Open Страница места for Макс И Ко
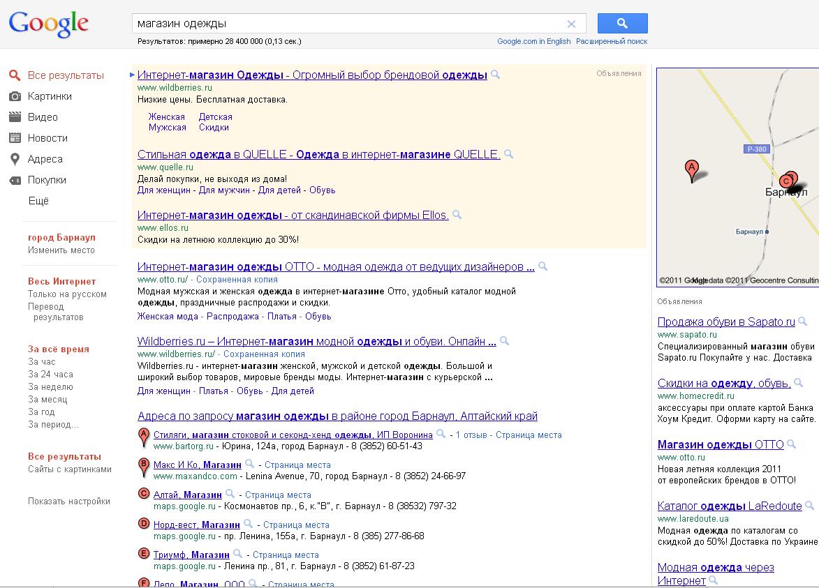The image size is (819, 588). [297, 465]
